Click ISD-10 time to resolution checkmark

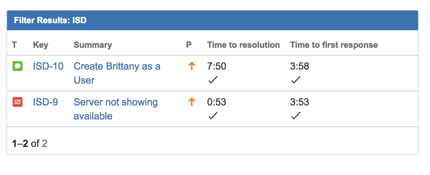click(x=212, y=80)
